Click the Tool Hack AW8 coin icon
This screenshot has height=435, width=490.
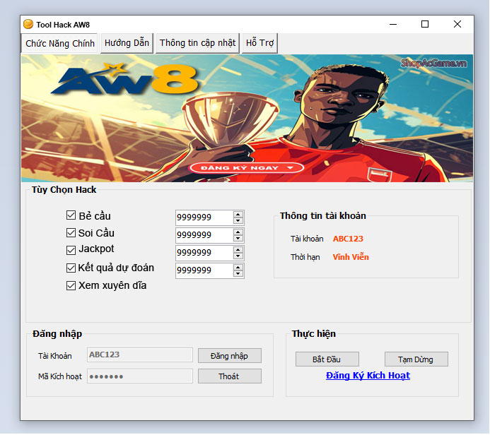coord(28,24)
